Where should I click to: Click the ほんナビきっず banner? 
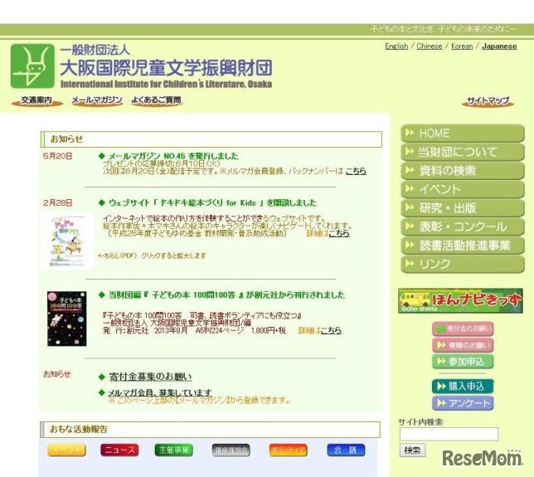(460, 301)
